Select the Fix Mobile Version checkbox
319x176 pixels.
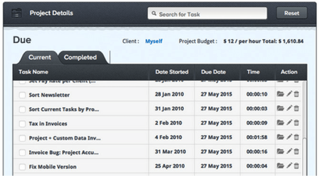click(22, 167)
